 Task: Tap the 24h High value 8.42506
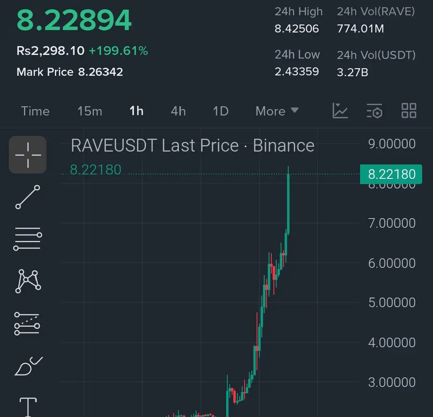[x=297, y=29]
